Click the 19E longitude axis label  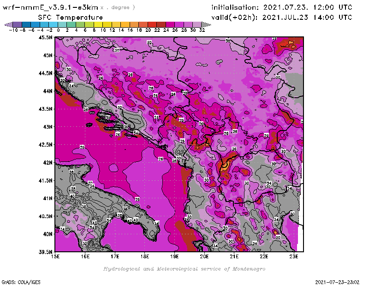pos(174,256)
